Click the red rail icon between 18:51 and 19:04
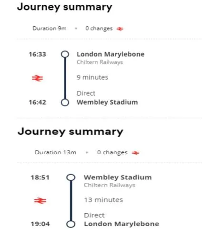Image resolution: width=202 pixels, height=238 pixels. pos(40,201)
